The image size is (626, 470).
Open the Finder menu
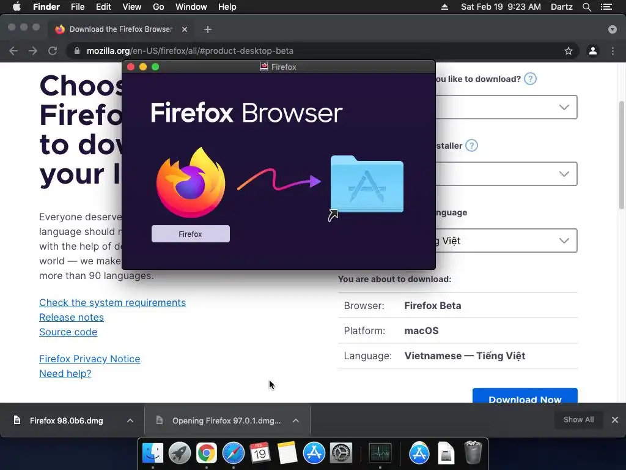(x=46, y=7)
